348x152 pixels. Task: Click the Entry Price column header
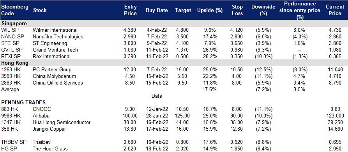[x=130, y=10]
